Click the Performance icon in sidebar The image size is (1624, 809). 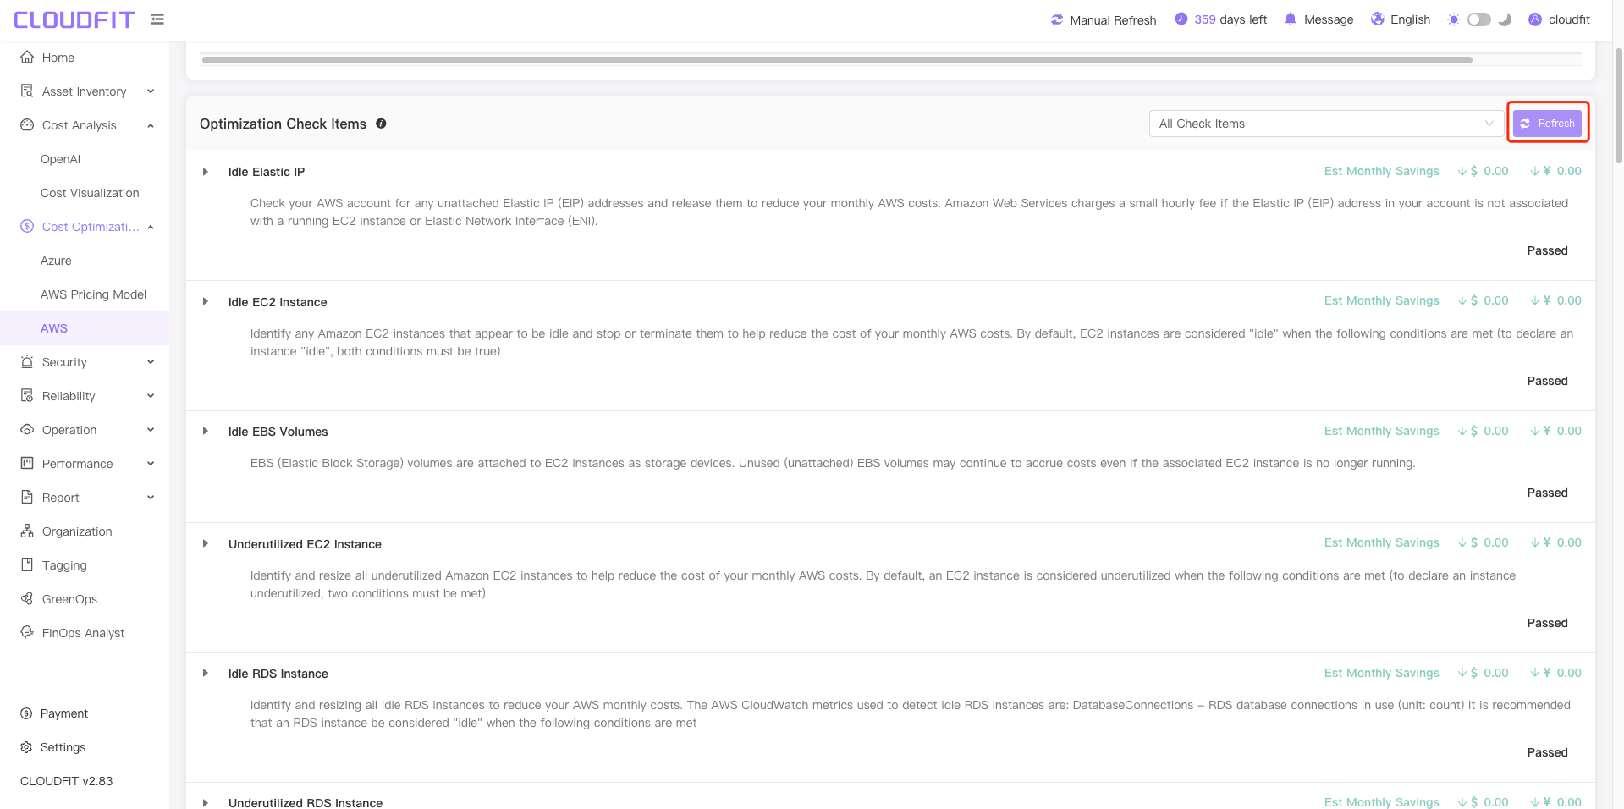[27, 463]
